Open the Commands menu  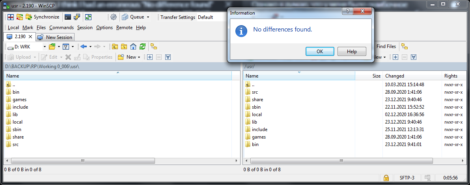[x=61, y=28]
